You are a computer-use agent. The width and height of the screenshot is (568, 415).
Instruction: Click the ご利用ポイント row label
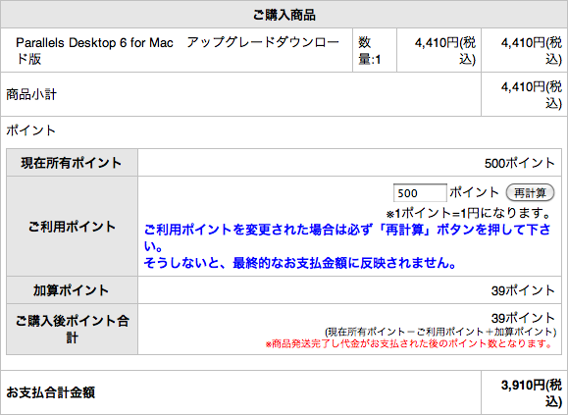[72, 227]
